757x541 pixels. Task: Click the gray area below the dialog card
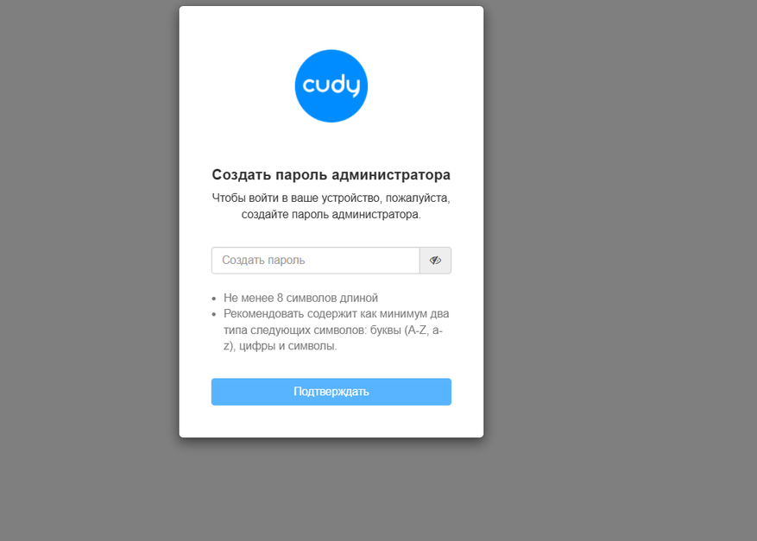click(x=331, y=489)
